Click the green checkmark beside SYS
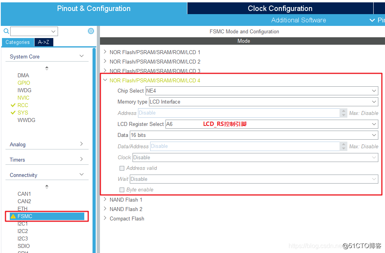Screen dimensions: 385x253 tap(13, 113)
